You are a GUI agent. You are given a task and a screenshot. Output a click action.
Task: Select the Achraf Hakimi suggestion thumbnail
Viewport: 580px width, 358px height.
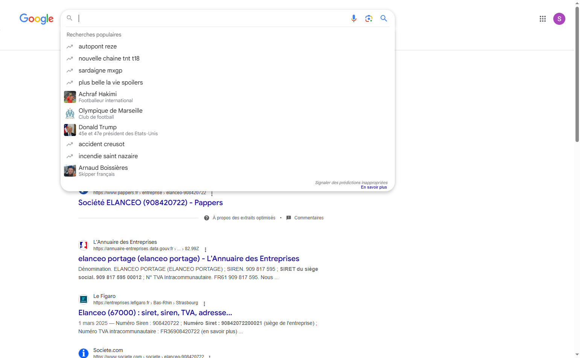click(70, 97)
